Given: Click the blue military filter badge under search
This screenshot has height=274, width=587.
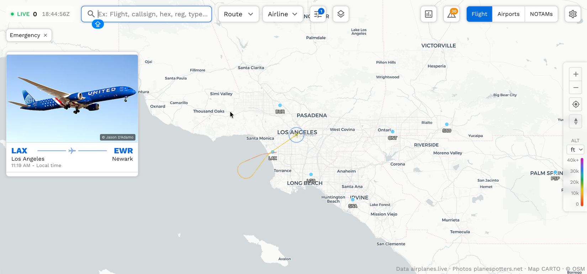Looking at the screenshot, I should click(x=98, y=24).
